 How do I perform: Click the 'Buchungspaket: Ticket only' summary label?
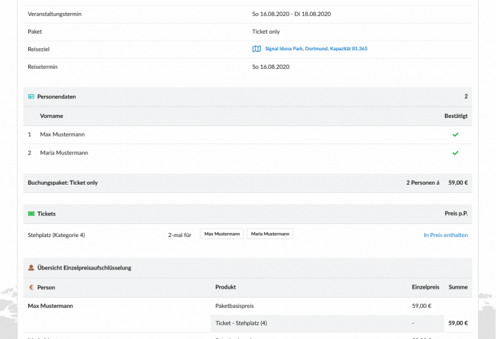[x=63, y=183]
